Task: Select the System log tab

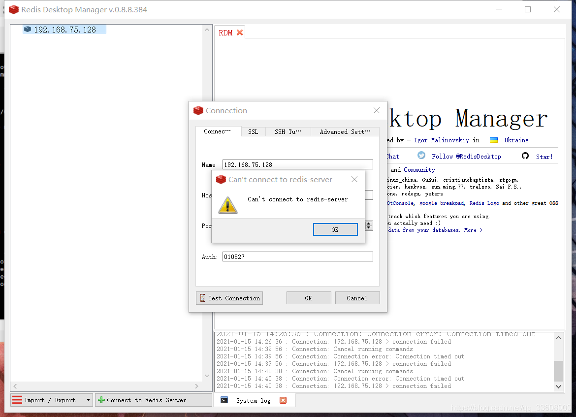Action: point(253,400)
